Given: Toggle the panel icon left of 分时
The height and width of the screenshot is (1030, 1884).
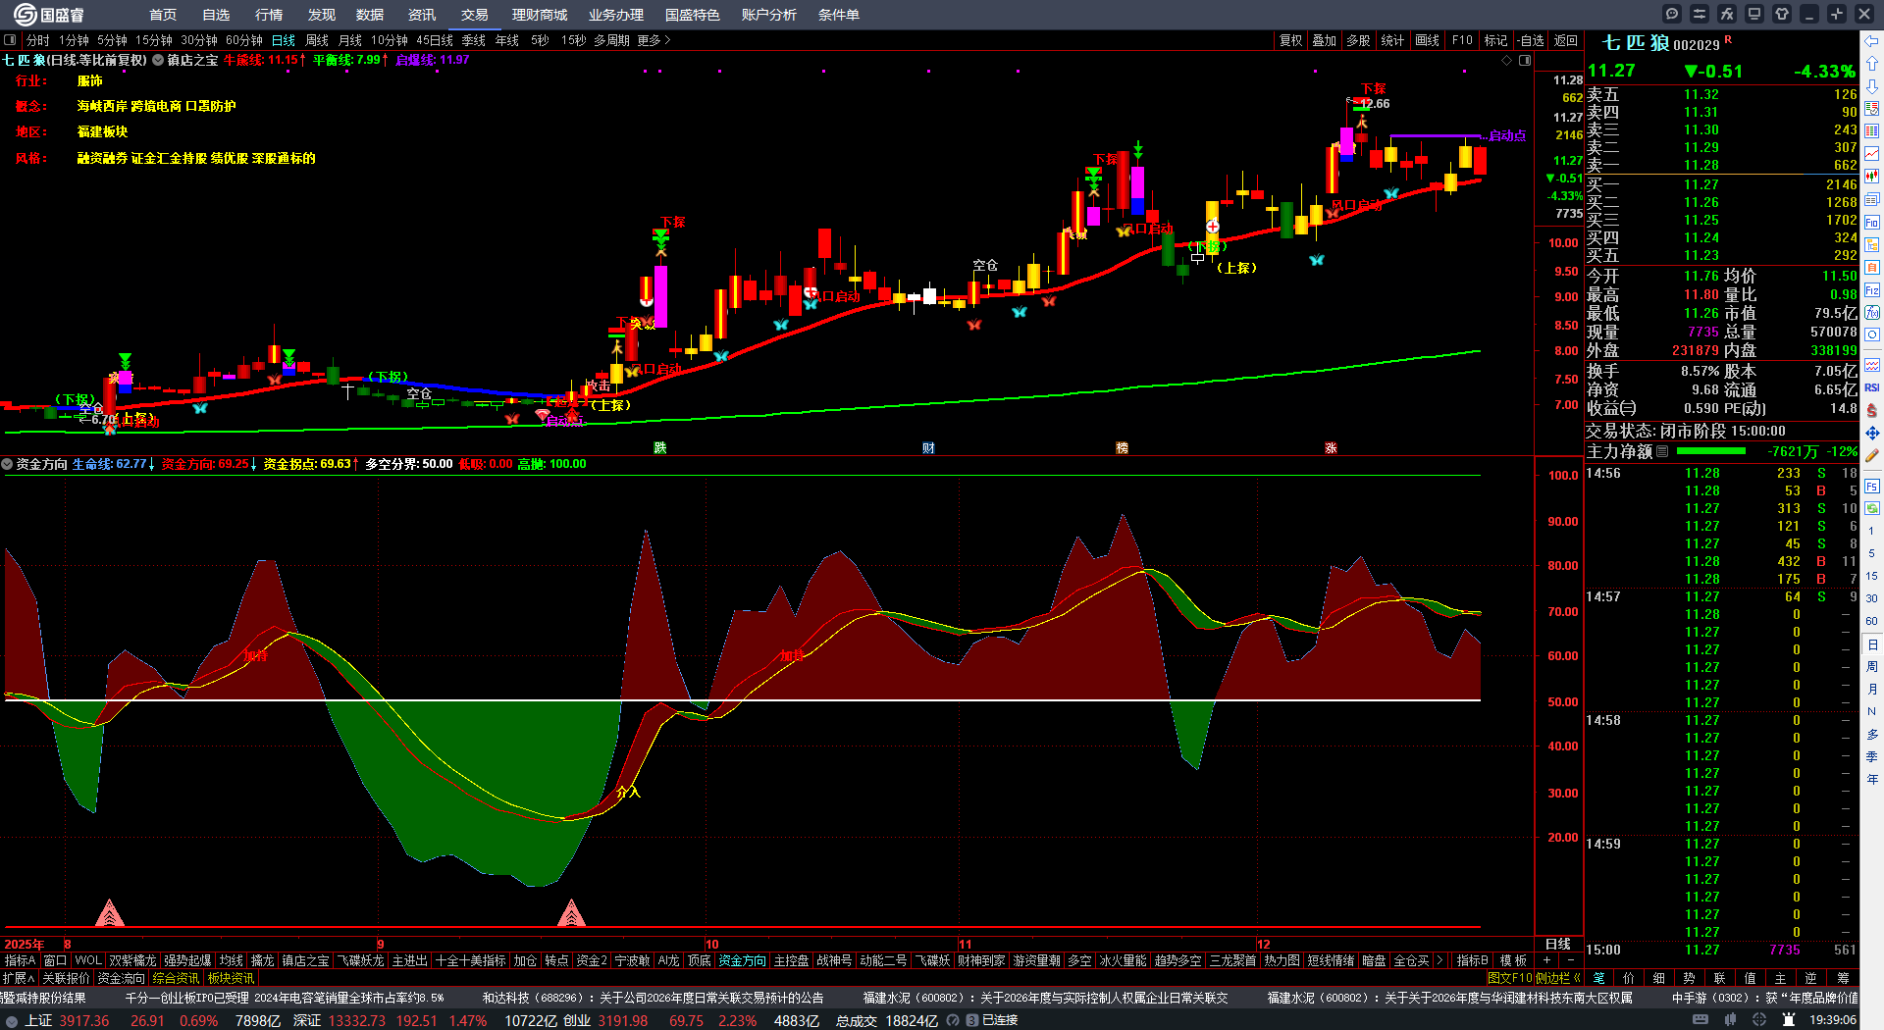Looking at the screenshot, I should pos(10,40).
